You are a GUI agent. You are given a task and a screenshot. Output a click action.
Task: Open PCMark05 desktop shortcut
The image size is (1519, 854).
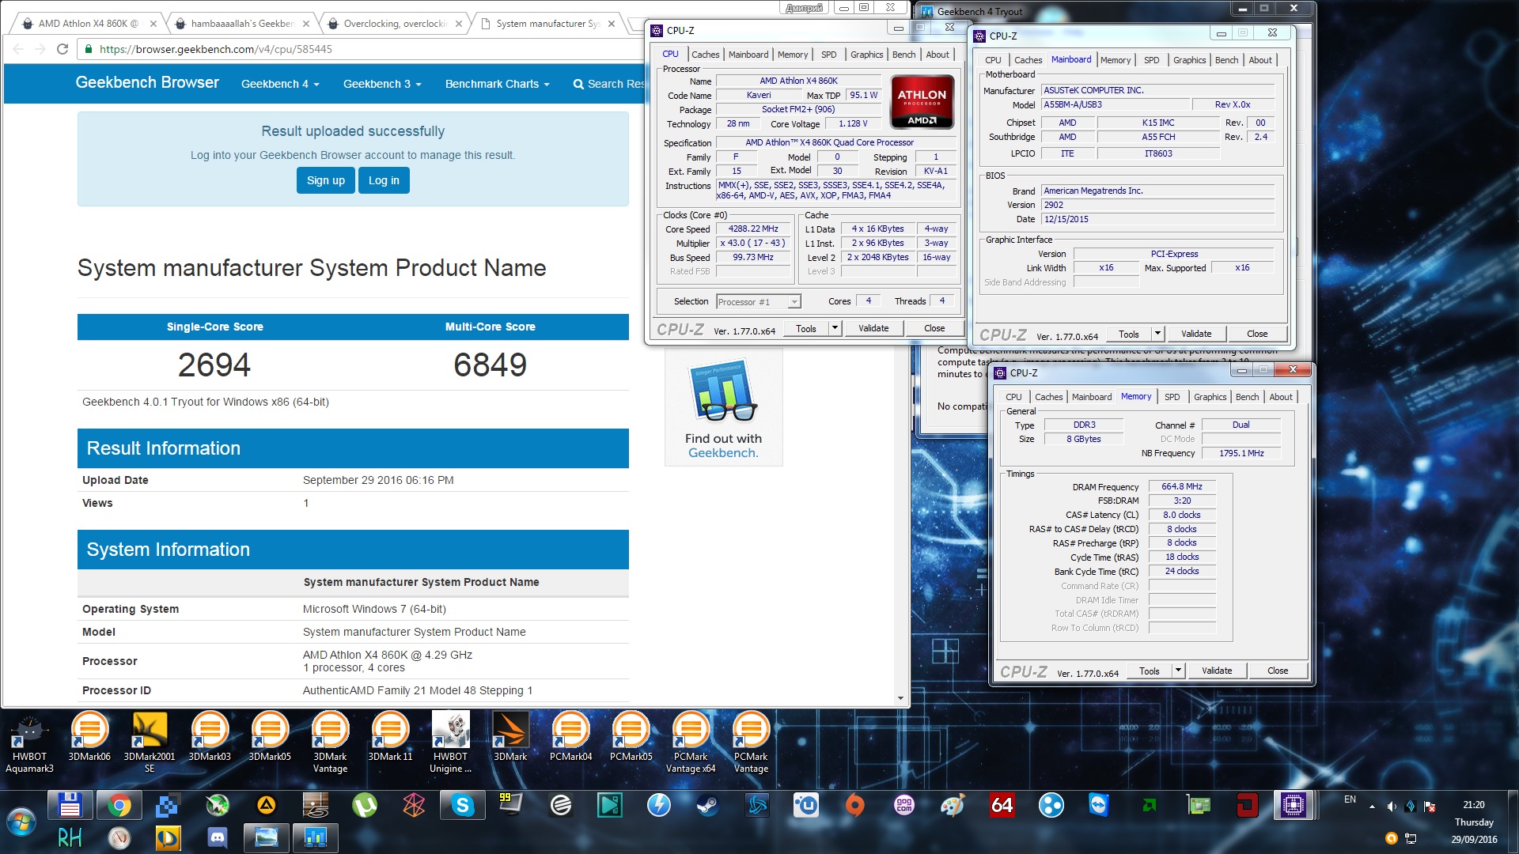[631, 737]
